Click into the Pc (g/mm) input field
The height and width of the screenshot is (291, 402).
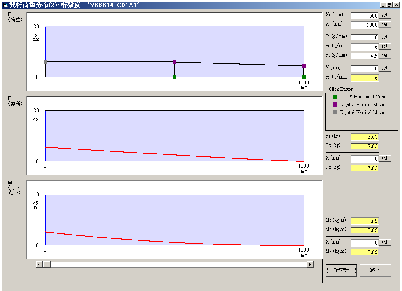[x=365, y=47]
